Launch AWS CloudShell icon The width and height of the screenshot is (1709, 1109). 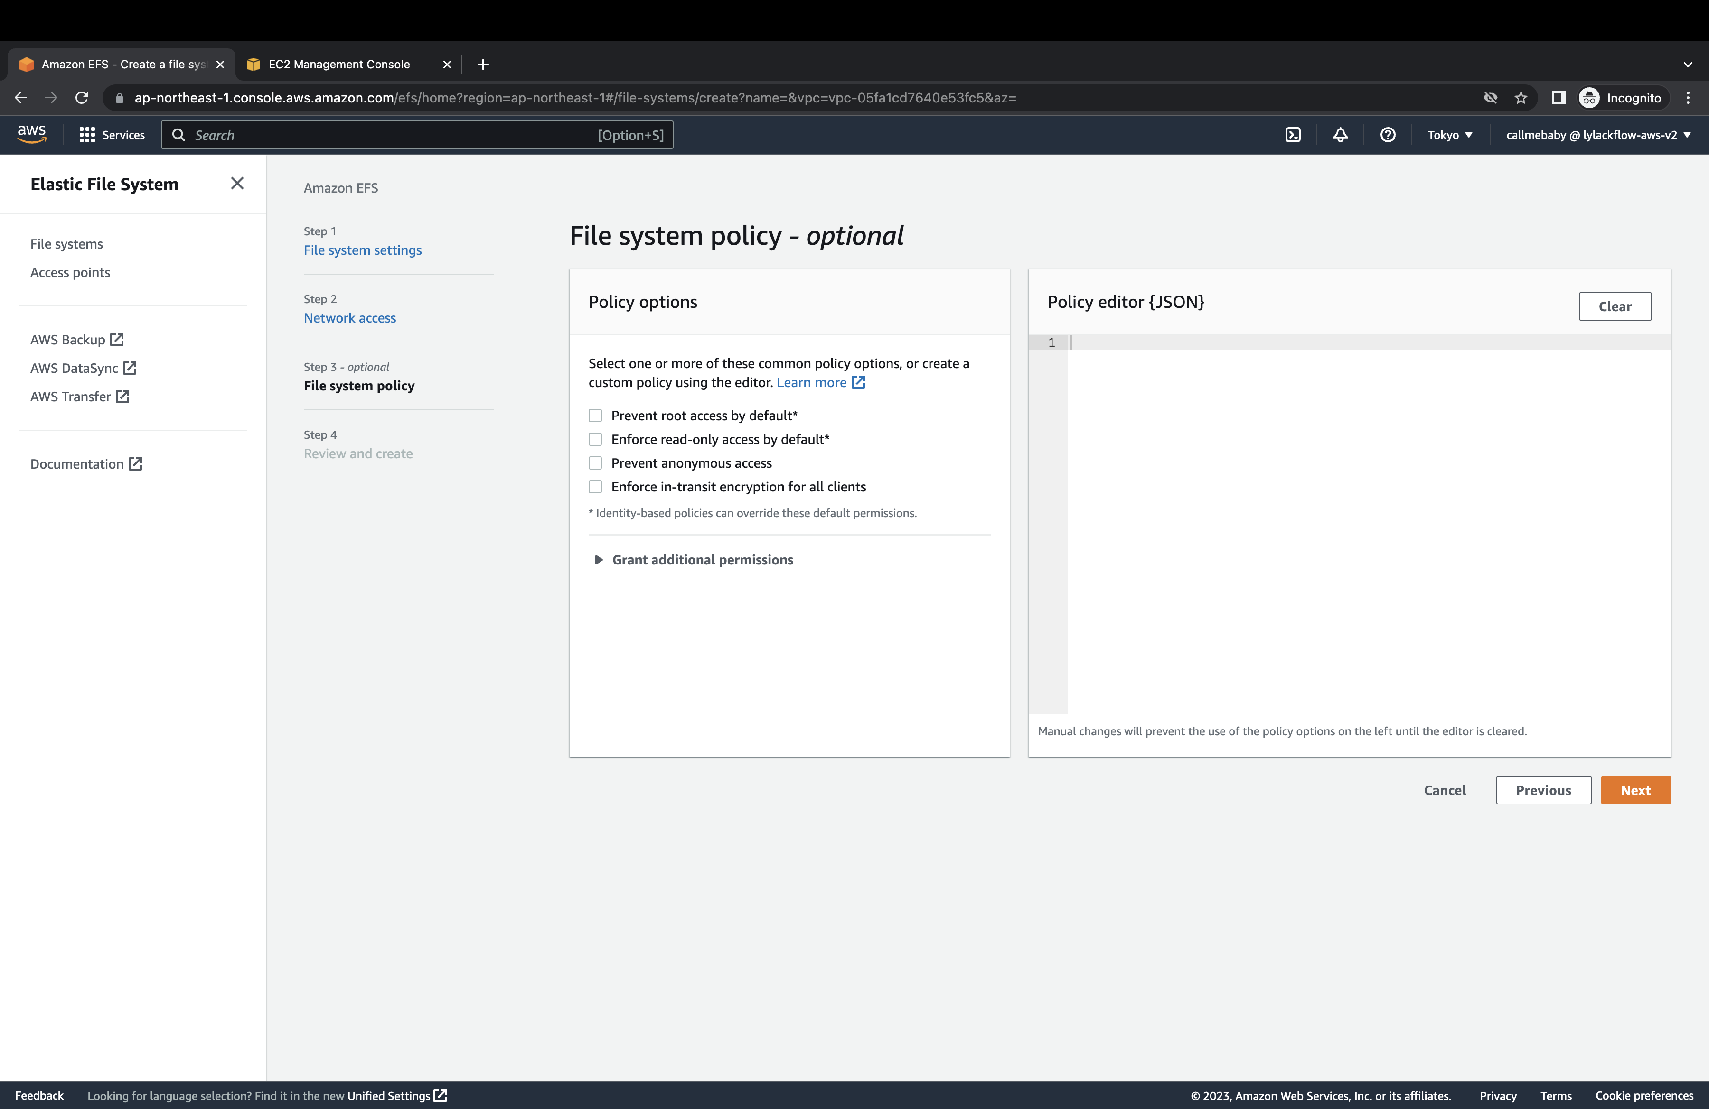tap(1293, 135)
